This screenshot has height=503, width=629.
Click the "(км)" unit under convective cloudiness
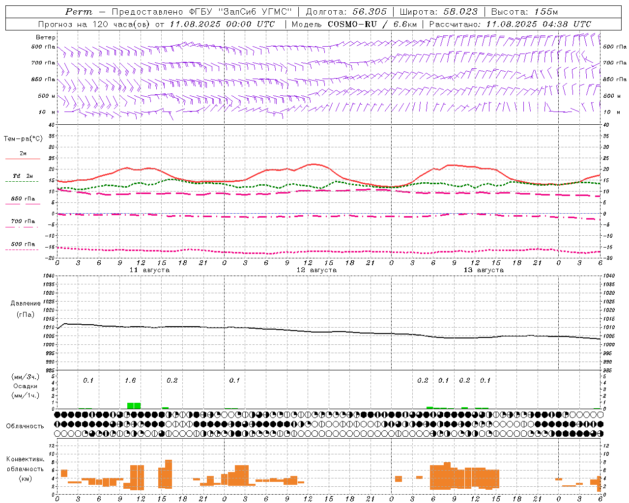click(x=26, y=478)
